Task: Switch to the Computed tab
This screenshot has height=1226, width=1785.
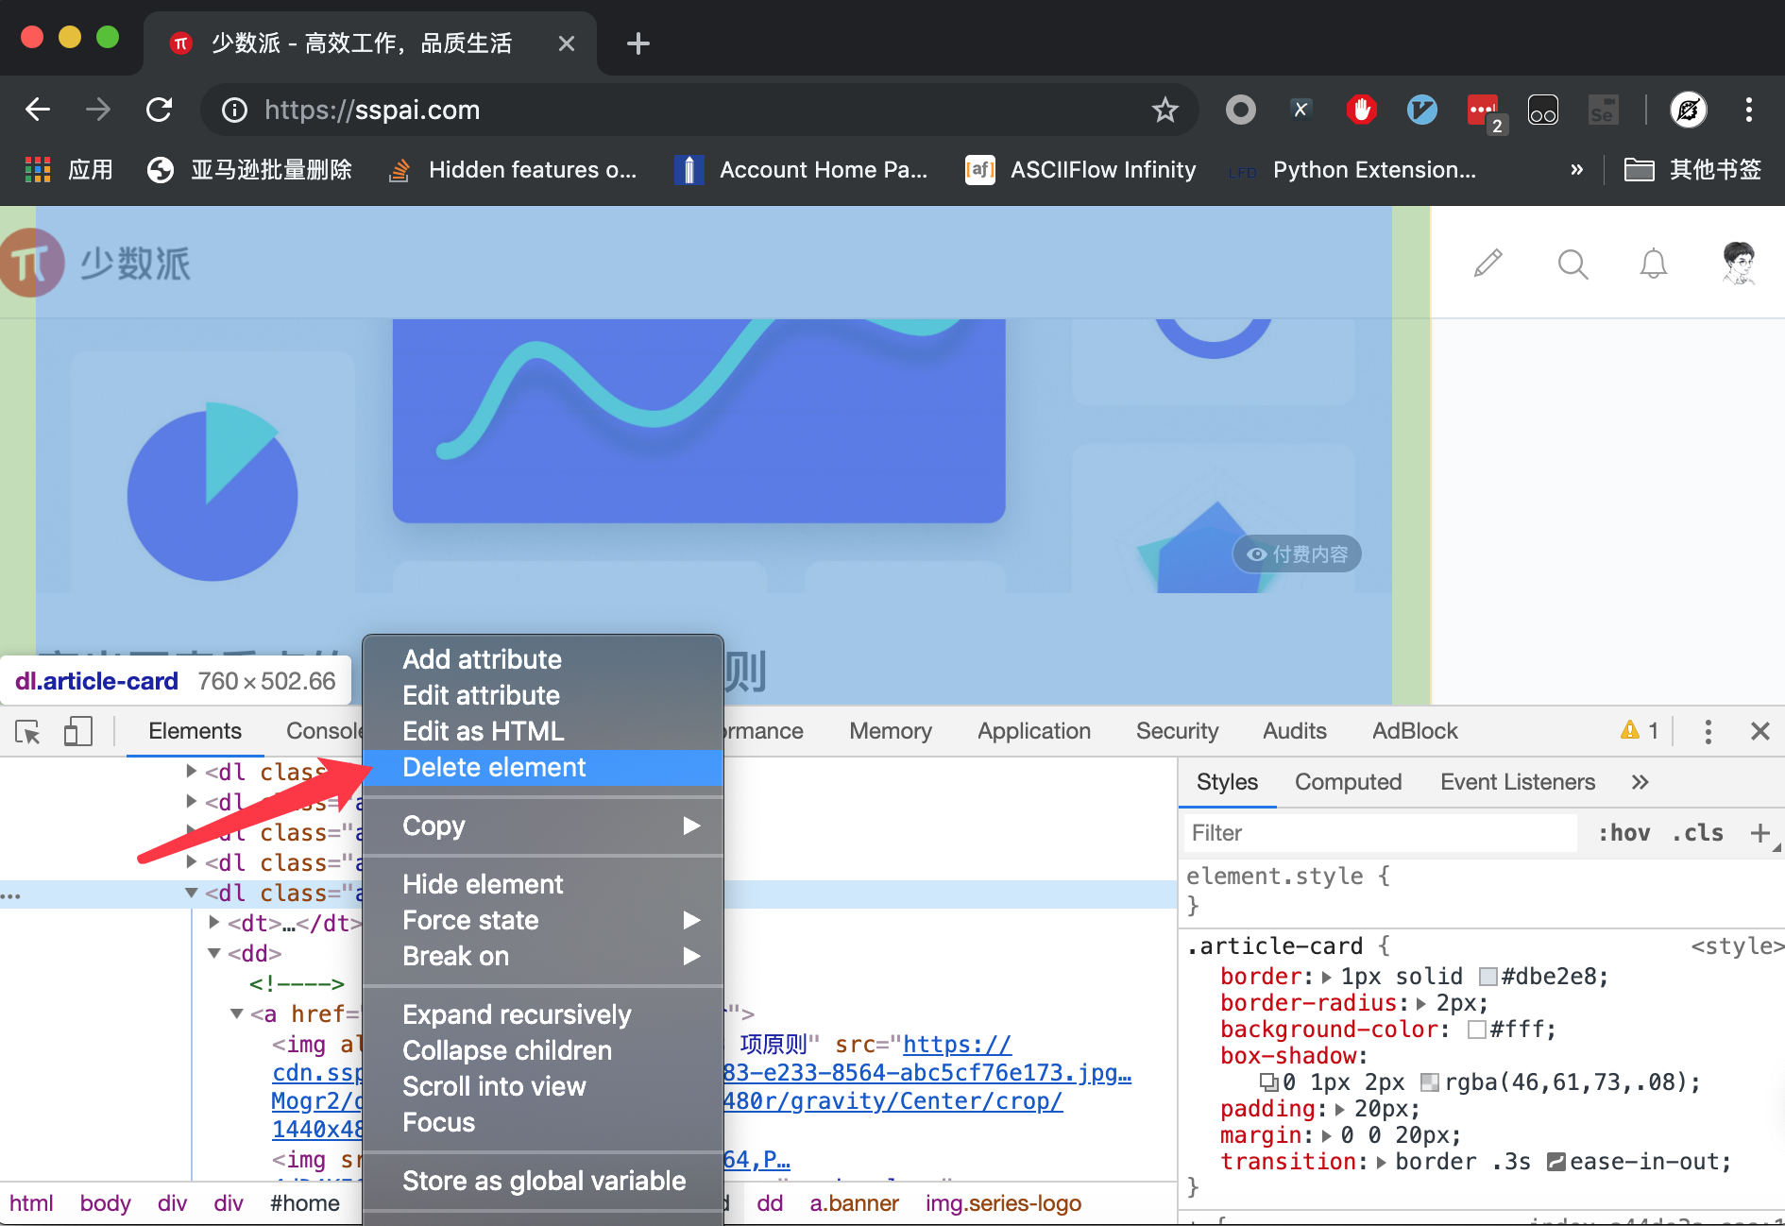Action: click(1348, 782)
